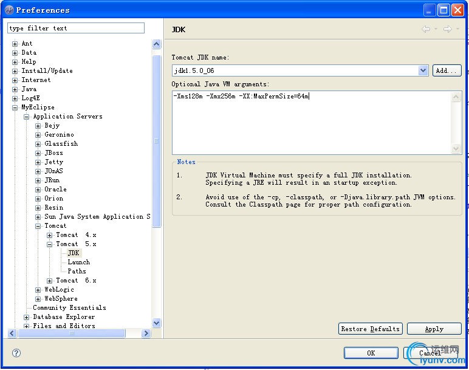The width and height of the screenshot is (469, 370).
Task: Select the Launch tree item
Action: [78, 262]
